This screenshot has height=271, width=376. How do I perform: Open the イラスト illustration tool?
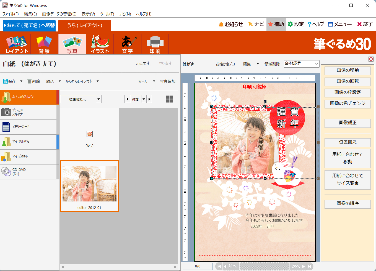[x=100, y=44]
